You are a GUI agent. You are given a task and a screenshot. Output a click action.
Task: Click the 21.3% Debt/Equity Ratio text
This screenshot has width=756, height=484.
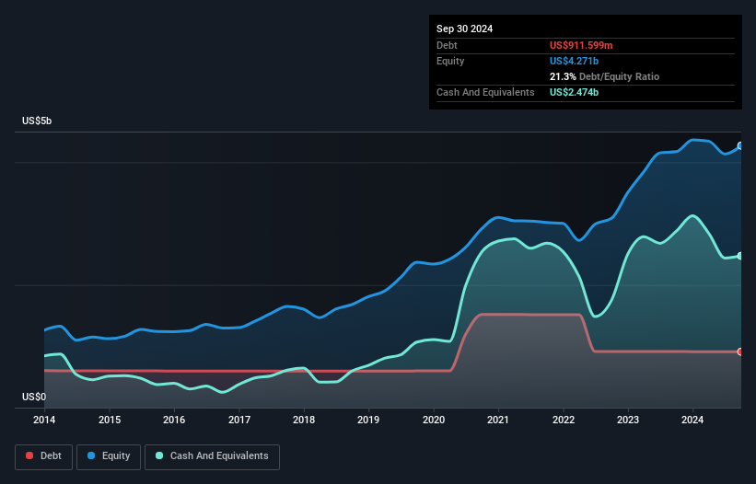604,76
